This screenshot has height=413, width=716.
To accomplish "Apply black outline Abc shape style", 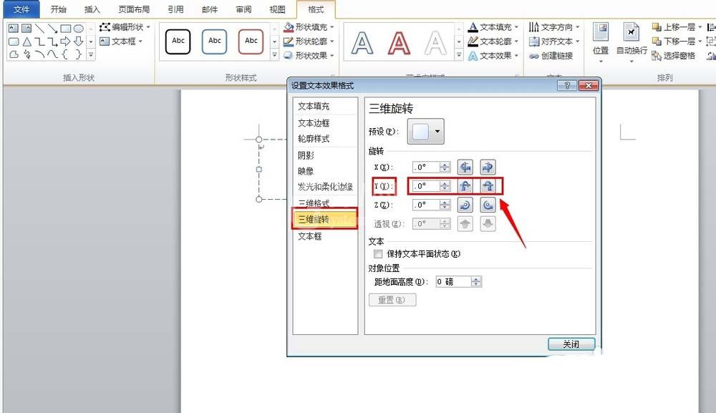I will pos(178,41).
